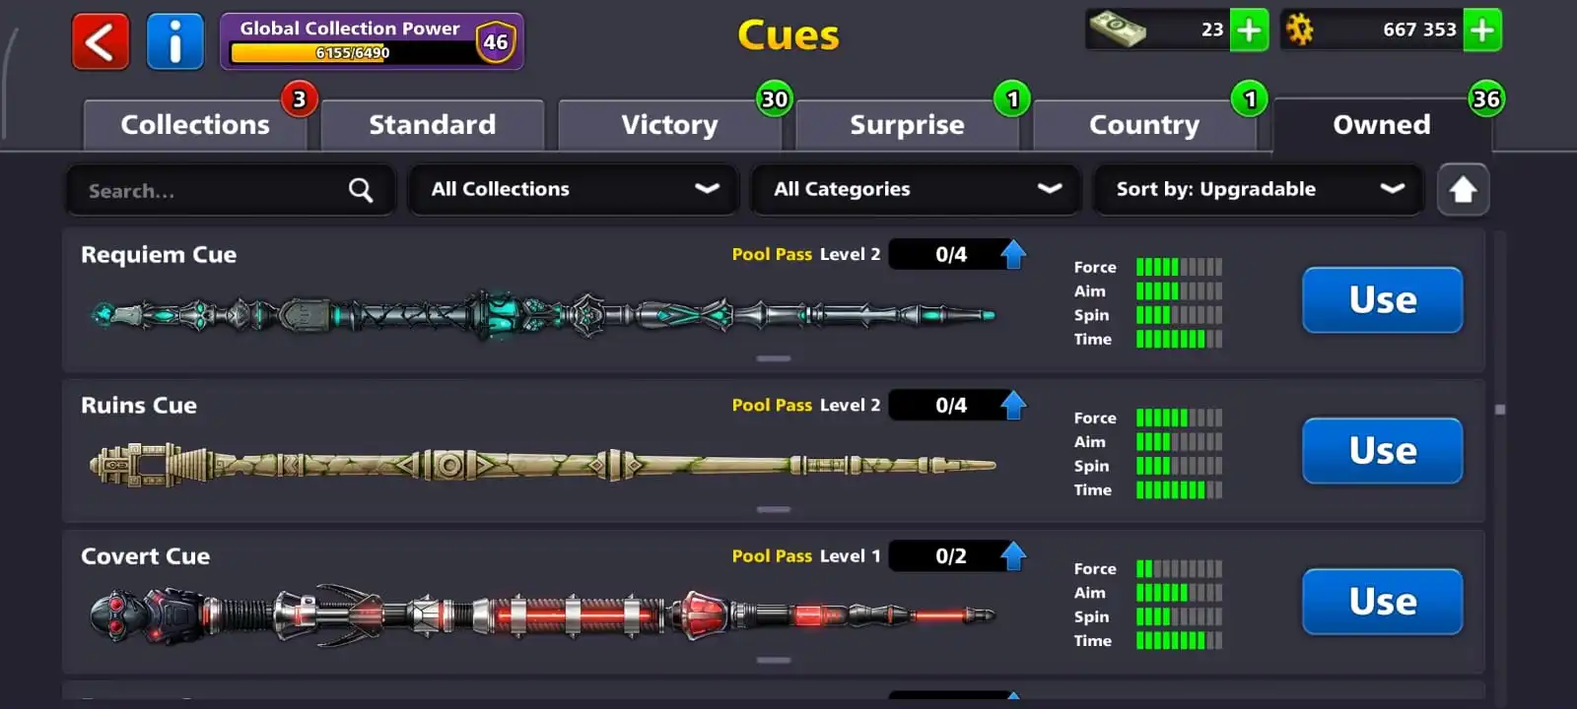The image size is (1577, 709).
Task: Click the search magnifier icon
Action: tap(361, 190)
